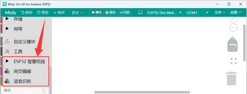The height and width of the screenshot is (94, 247).
Task: Open the ESP32 Dev Module board dropdown
Action: [x=164, y=13]
